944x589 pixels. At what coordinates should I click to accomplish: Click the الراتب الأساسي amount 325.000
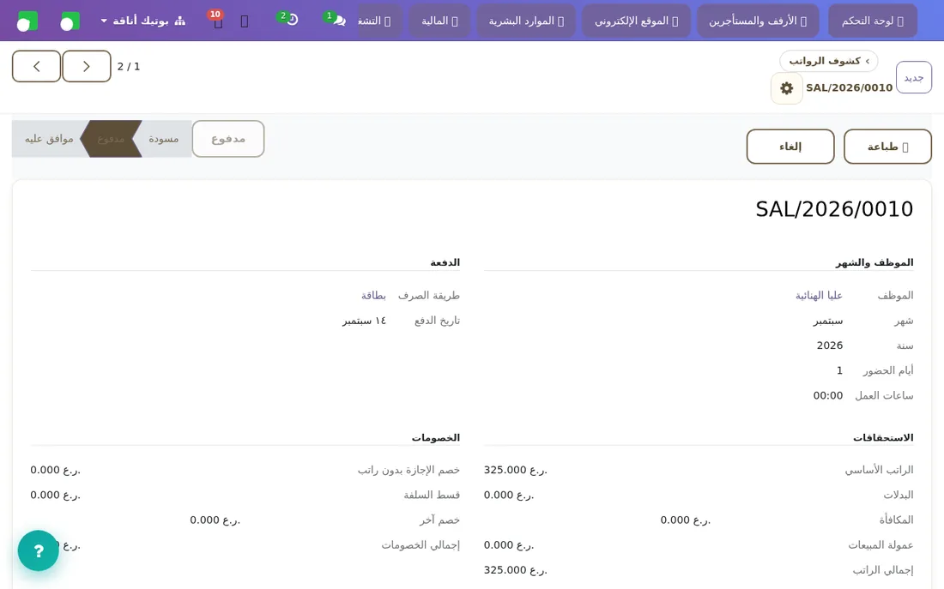pyautogui.click(x=516, y=470)
